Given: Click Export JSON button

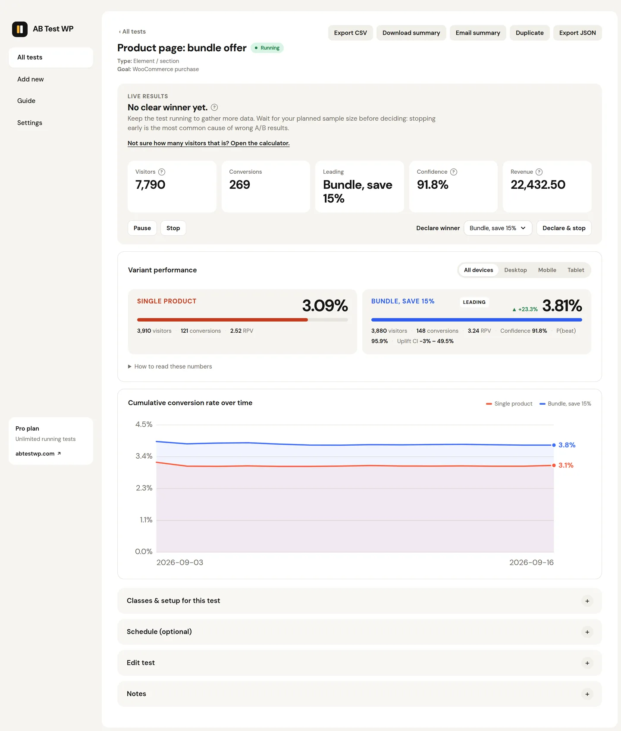Looking at the screenshot, I should (577, 33).
